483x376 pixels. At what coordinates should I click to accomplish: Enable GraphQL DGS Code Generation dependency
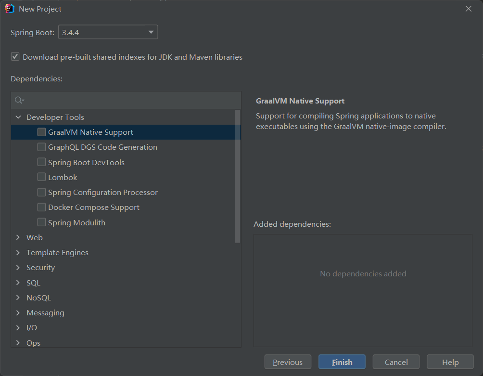pyautogui.click(x=41, y=147)
